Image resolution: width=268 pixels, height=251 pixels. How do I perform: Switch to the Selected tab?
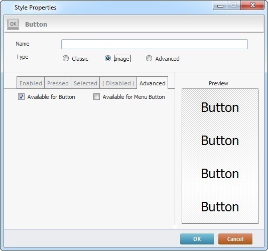(85, 83)
